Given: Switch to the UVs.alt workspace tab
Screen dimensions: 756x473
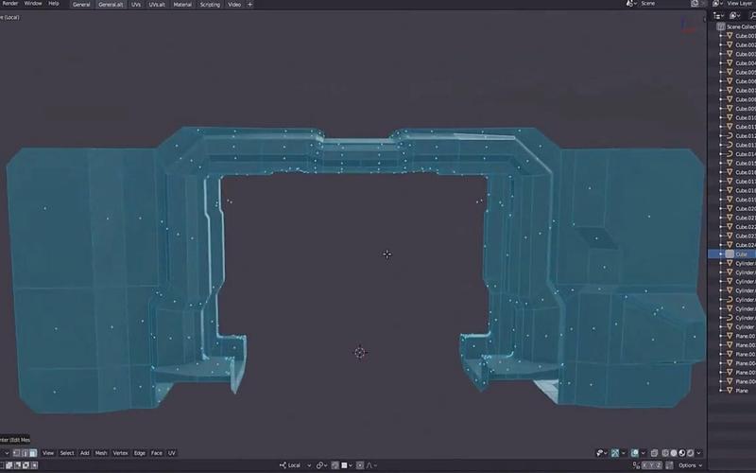Looking at the screenshot, I should pyautogui.click(x=157, y=5).
